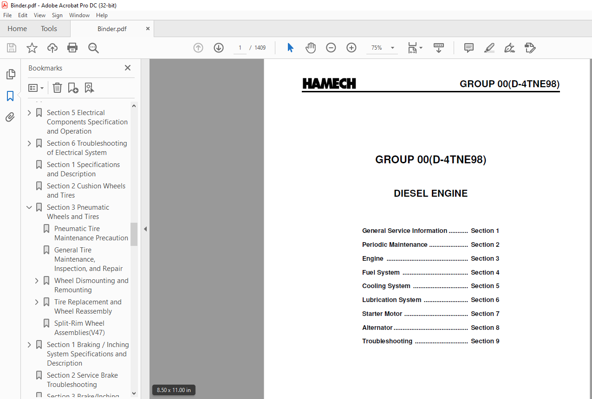Open the View menu
This screenshot has width=592, height=399.
(x=39, y=15)
